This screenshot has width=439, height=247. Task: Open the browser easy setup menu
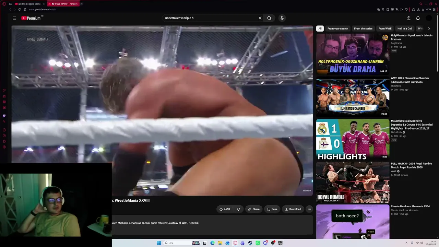coord(434,10)
